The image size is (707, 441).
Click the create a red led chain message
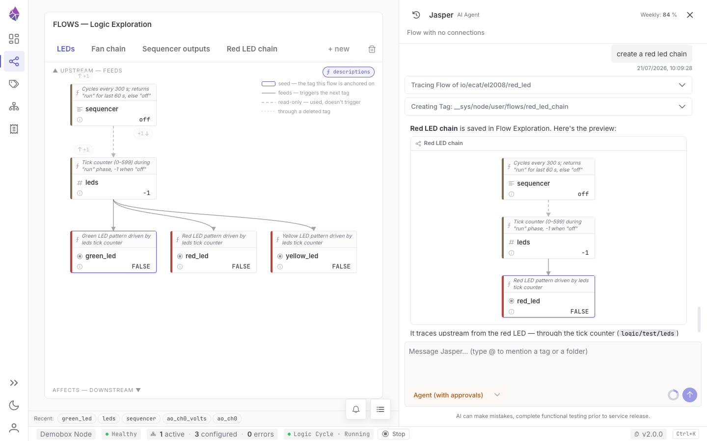pos(652,54)
